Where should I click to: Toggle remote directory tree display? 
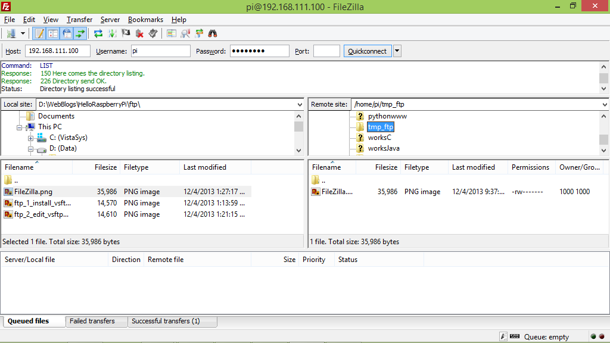[67, 33]
